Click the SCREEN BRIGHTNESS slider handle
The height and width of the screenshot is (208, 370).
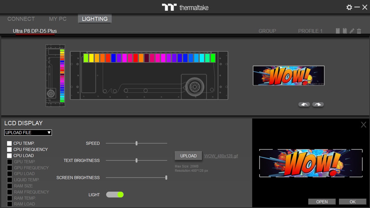[166, 178]
